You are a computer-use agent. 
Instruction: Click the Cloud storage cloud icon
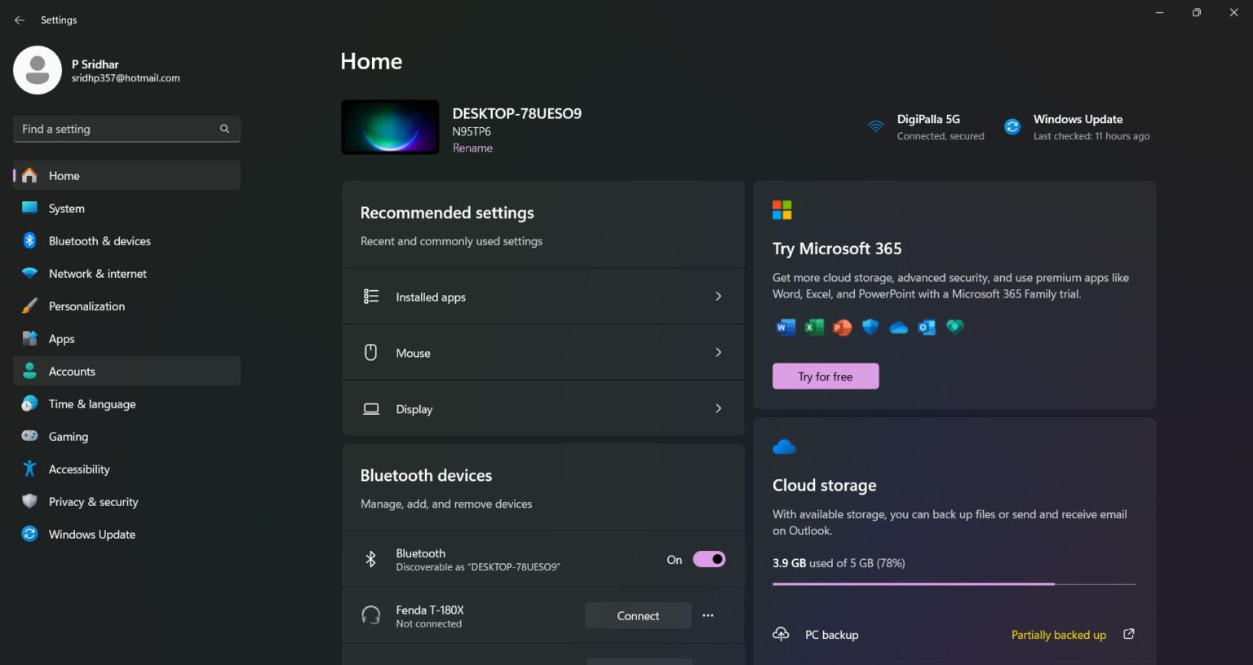(x=784, y=446)
